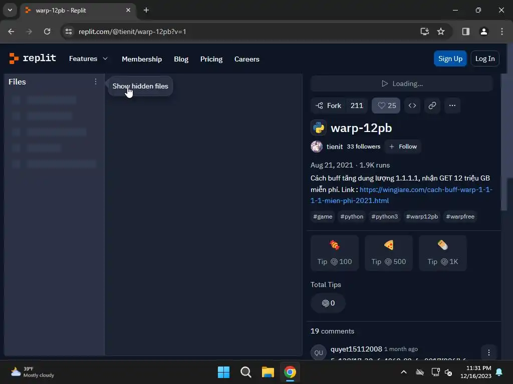Reload the current page
The width and height of the screenshot is (513, 384).
(x=47, y=31)
